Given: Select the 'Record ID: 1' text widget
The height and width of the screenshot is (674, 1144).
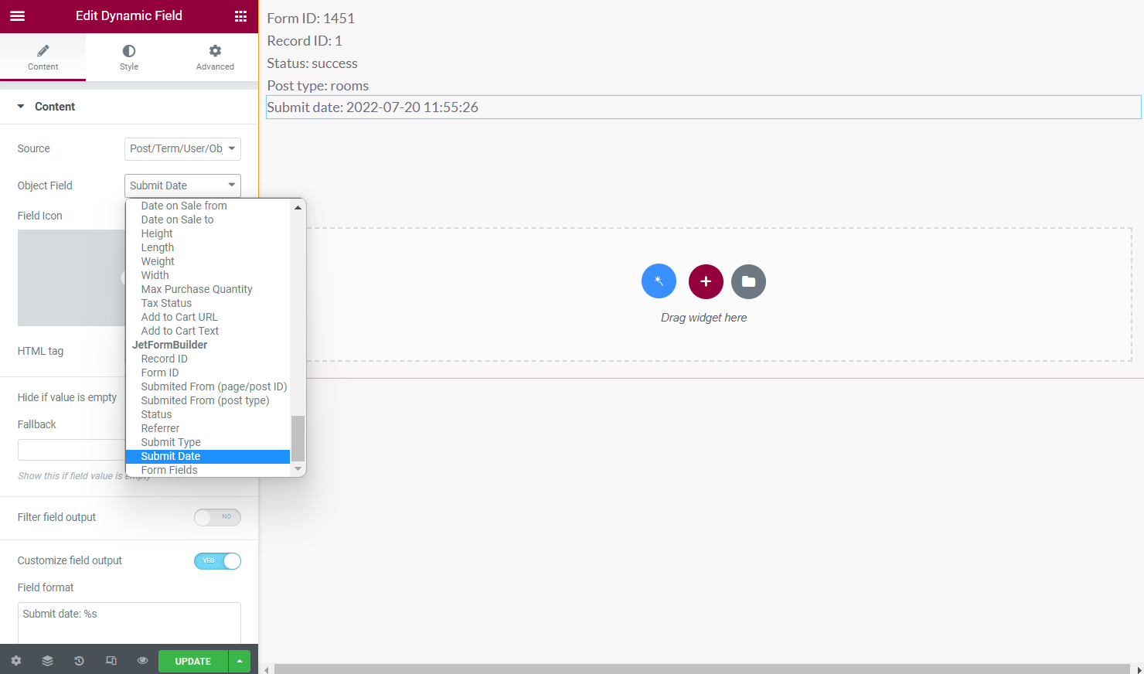Looking at the screenshot, I should [305, 41].
